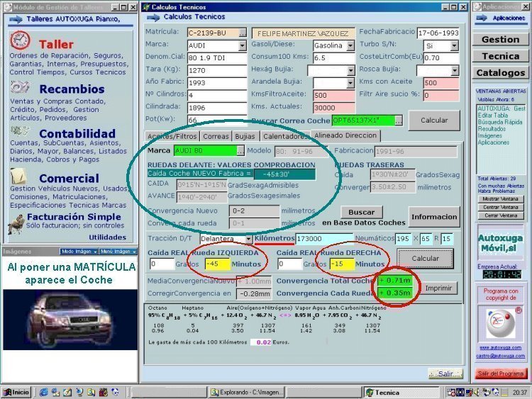The height and width of the screenshot is (399, 532).
Task: Click Autoxuga Móvil,sl logo text
Action: click(x=501, y=243)
